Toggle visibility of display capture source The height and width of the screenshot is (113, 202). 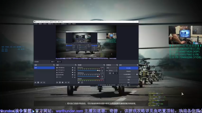coord(72,75)
